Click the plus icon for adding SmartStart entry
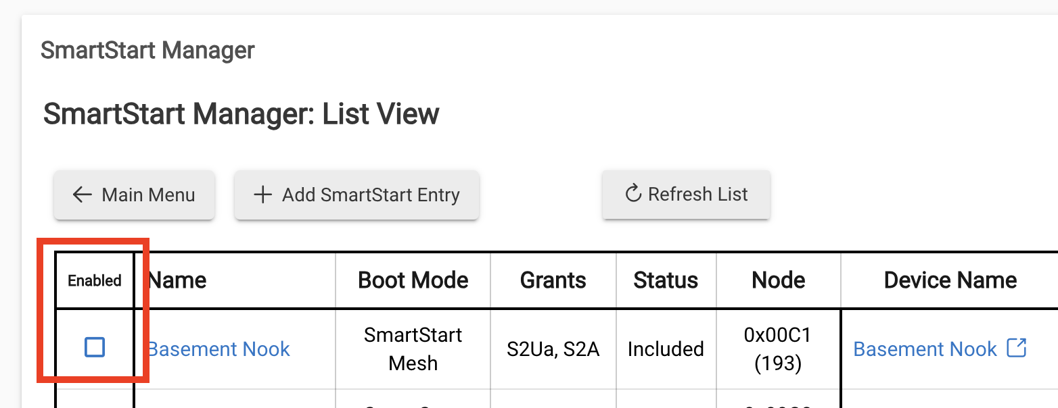 point(262,195)
